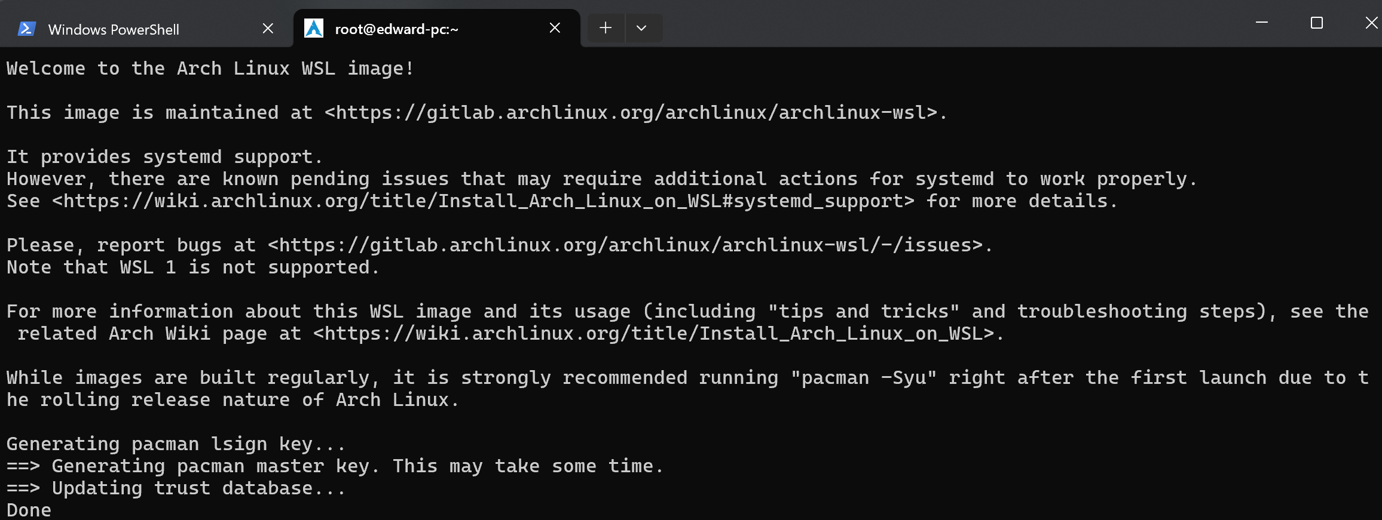
Task: Open the Install_Arch_Linux_on_WSL wiki page link
Action: tap(654, 333)
